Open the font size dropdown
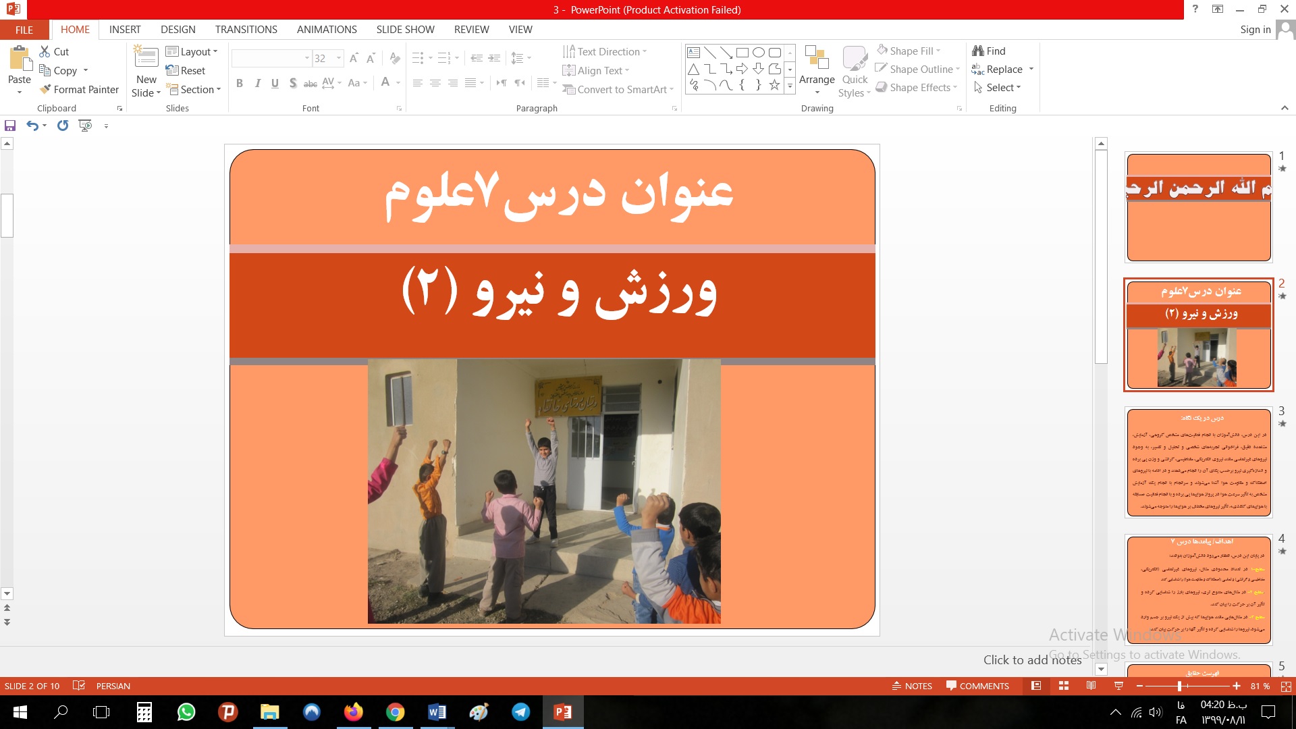The height and width of the screenshot is (729, 1296). [x=339, y=59]
